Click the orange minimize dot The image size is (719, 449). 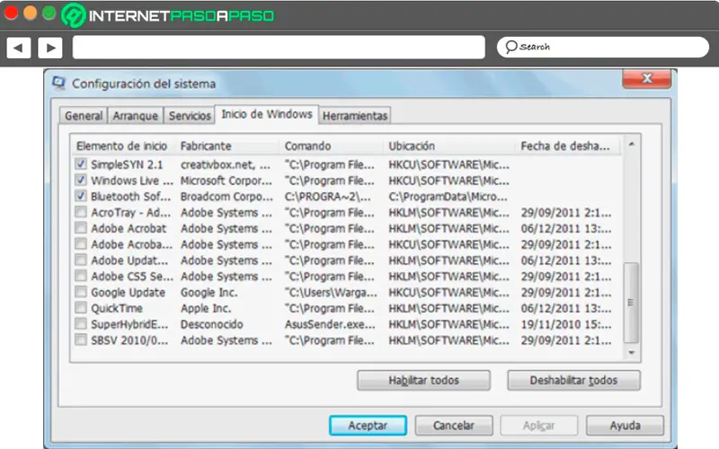point(30,13)
